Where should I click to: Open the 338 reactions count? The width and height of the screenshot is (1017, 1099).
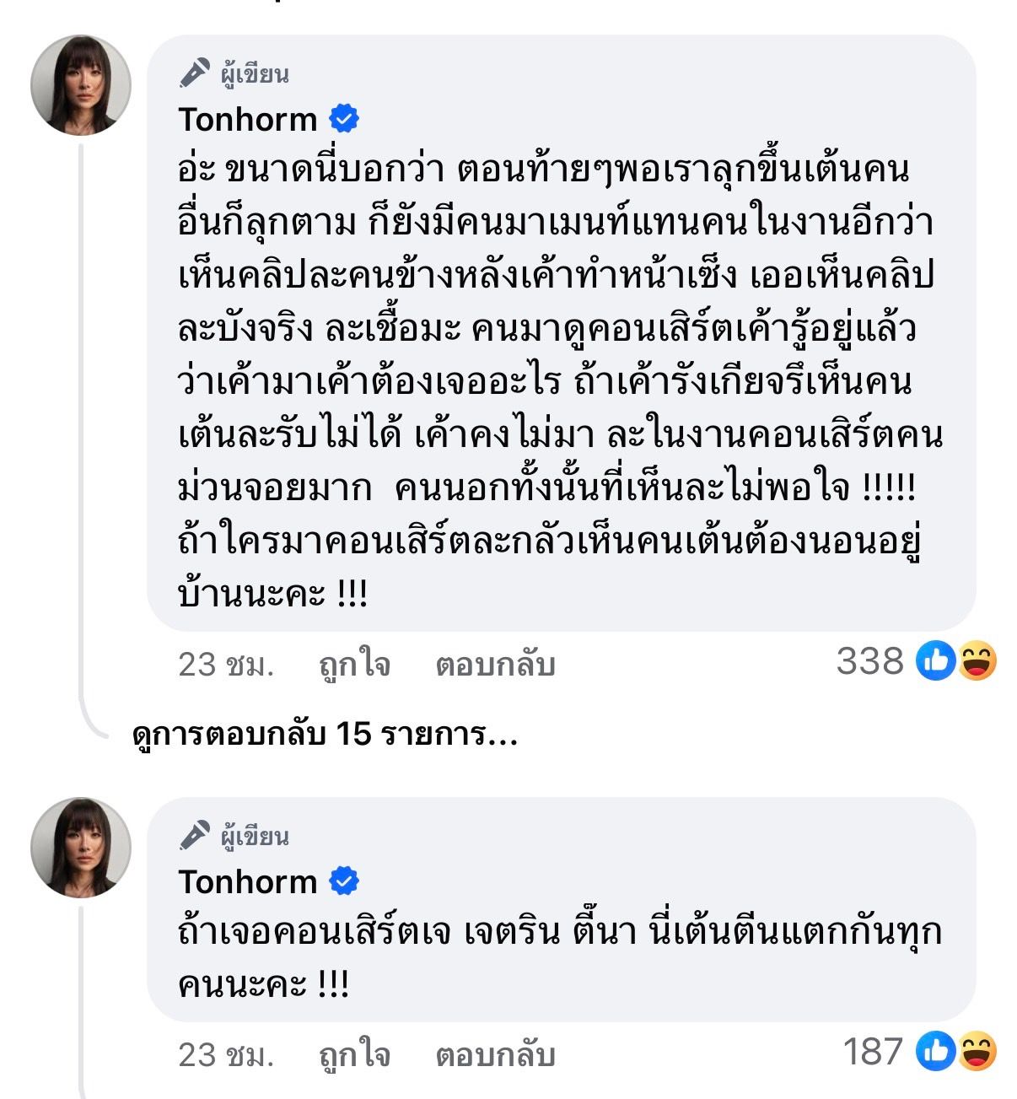click(x=869, y=661)
